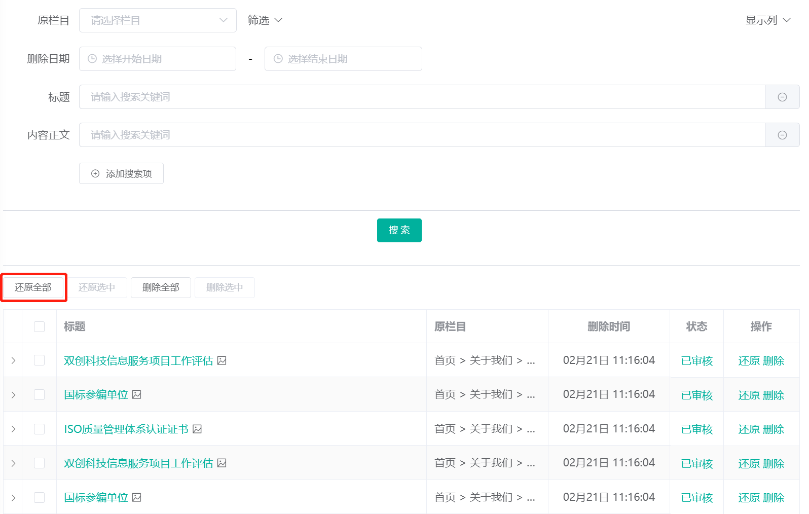
Task: Toggle the select-all checkbox in table header
Action: coord(39,326)
